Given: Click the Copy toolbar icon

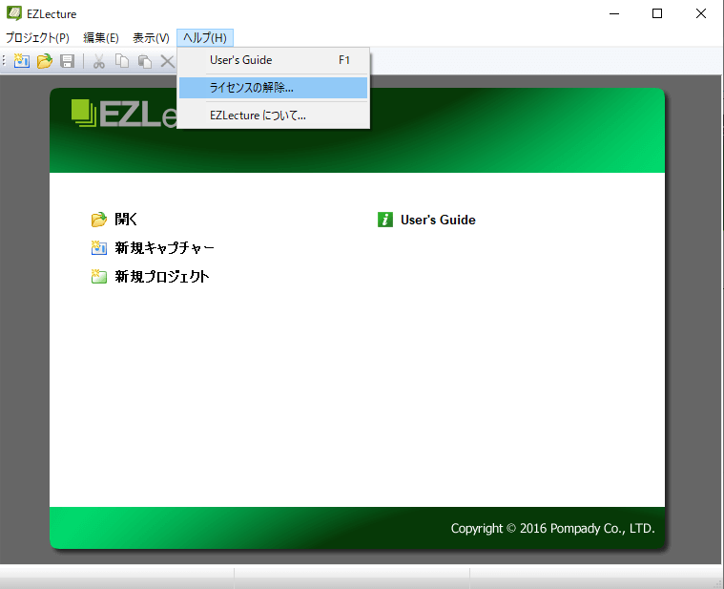Looking at the screenshot, I should coord(122,61).
